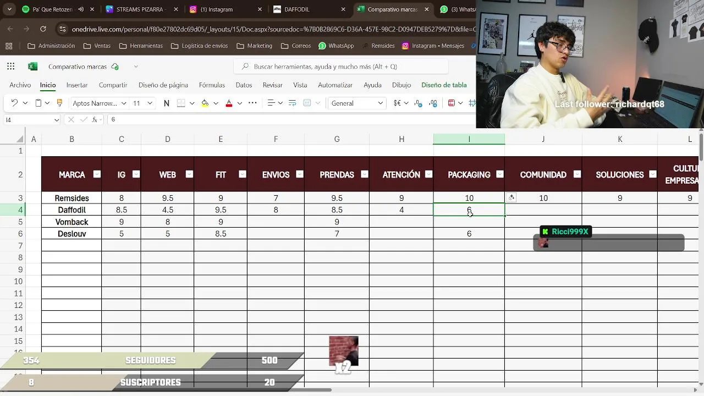Switch to the DAFFODIL browser tab
The height and width of the screenshot is (396, 704).
[x=310, y=9]
